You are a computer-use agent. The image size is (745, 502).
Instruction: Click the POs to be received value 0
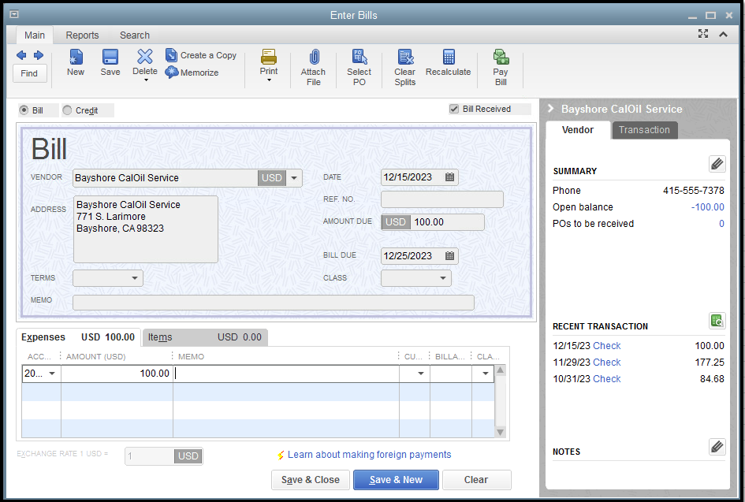pos(721,224)
